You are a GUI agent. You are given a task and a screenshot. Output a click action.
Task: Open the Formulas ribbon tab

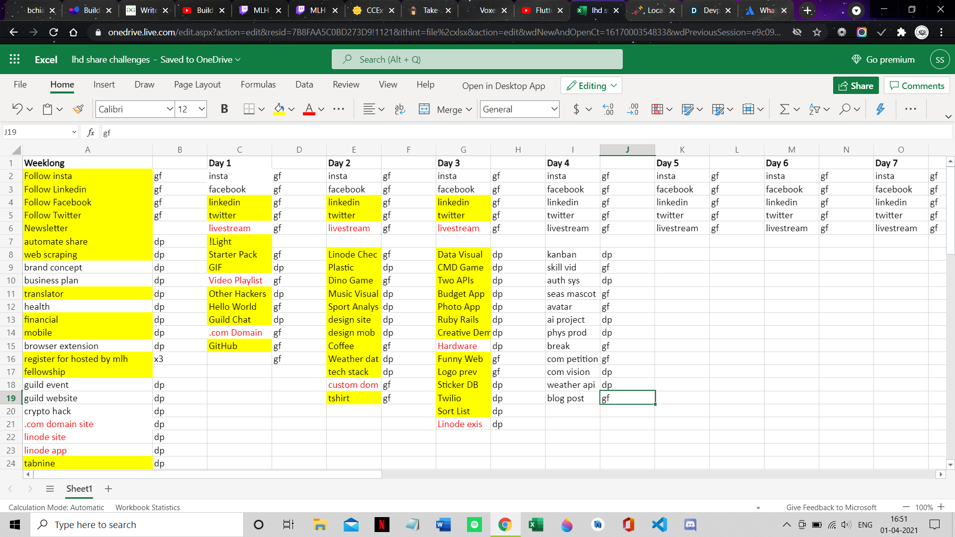(x=258, y=85)
